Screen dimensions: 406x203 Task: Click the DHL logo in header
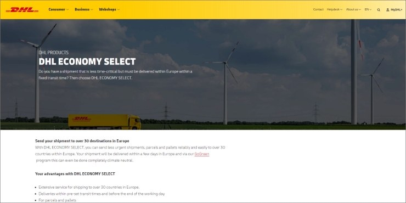pyautogui.click(x=22, y=9)
